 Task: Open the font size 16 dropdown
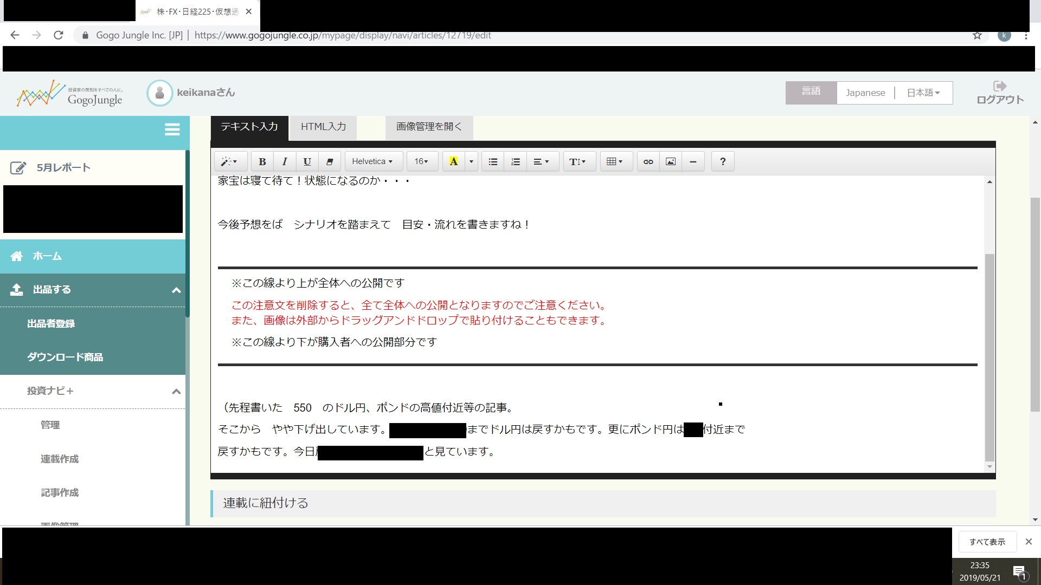(x=421, y=161)
